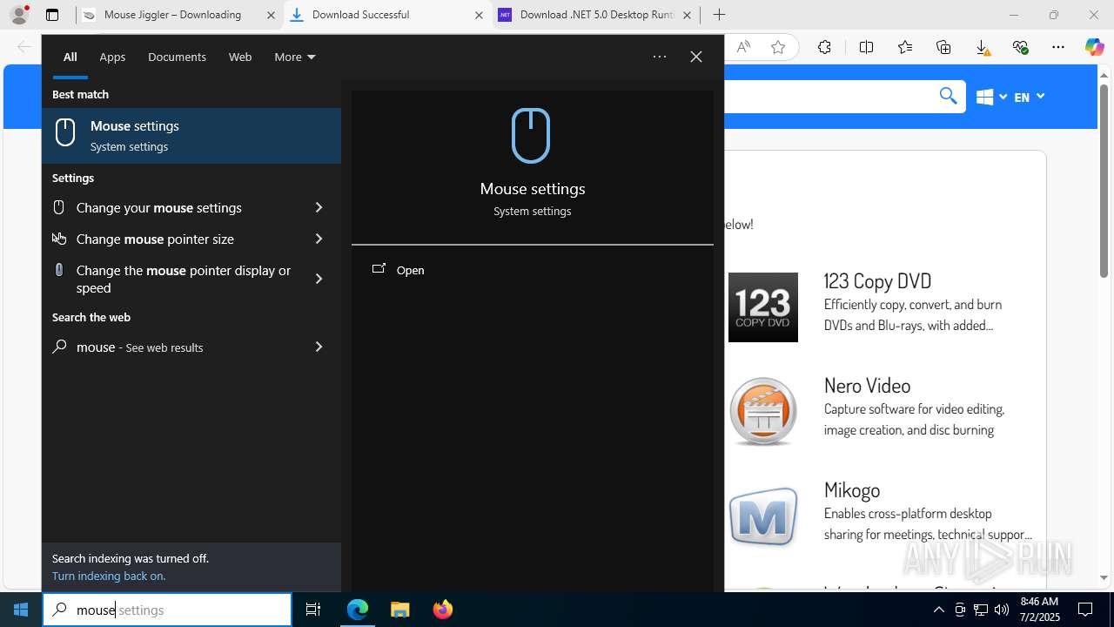Open Mikogo title link
Image resolution: width=1114 pixels, height=627 pixels.
point(852,489)
